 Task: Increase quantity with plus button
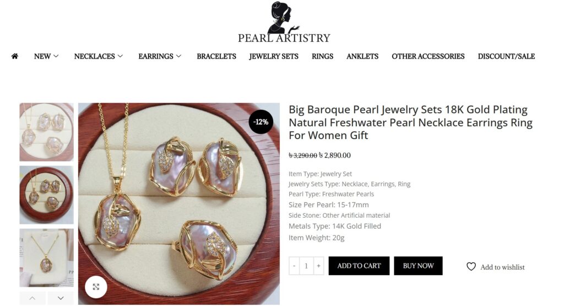(318, 266)
